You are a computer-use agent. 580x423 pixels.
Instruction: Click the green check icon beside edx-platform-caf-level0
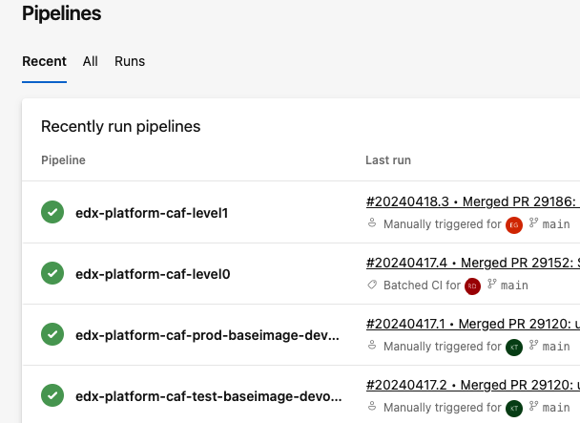pos(52,274)
